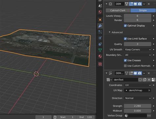
Task: Click the current frame field
Action: tap(43, 117)
